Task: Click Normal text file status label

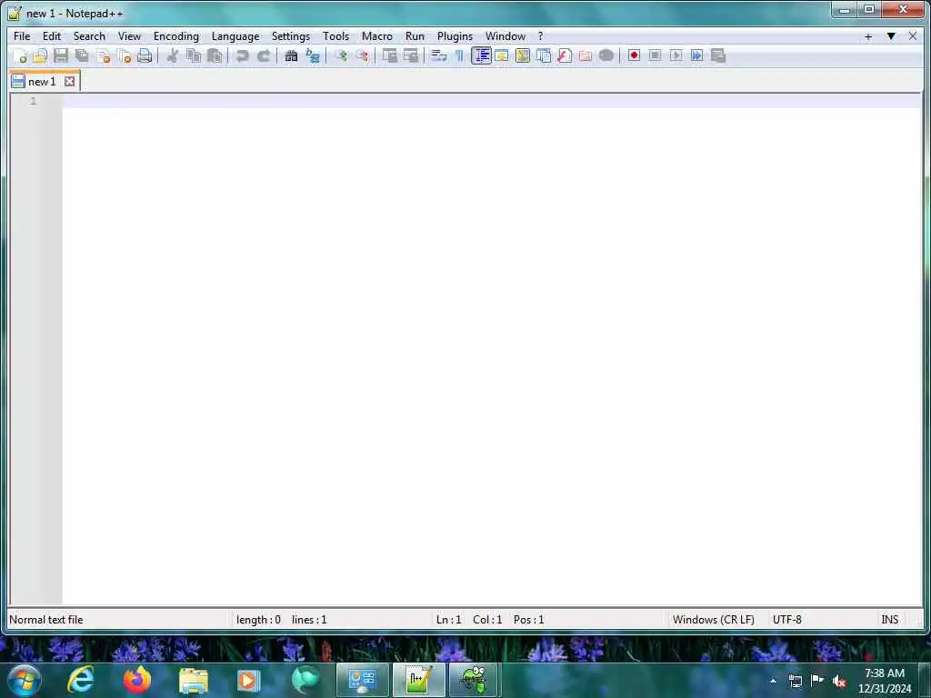Action: click(x=46, y=620)
